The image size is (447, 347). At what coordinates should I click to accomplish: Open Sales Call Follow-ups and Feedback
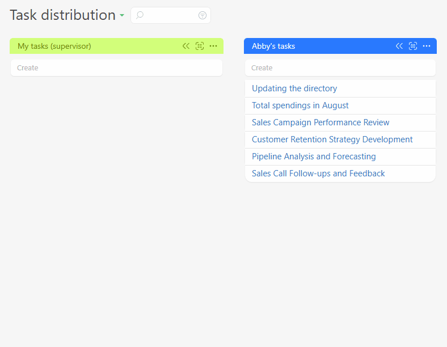pos(318,173)
